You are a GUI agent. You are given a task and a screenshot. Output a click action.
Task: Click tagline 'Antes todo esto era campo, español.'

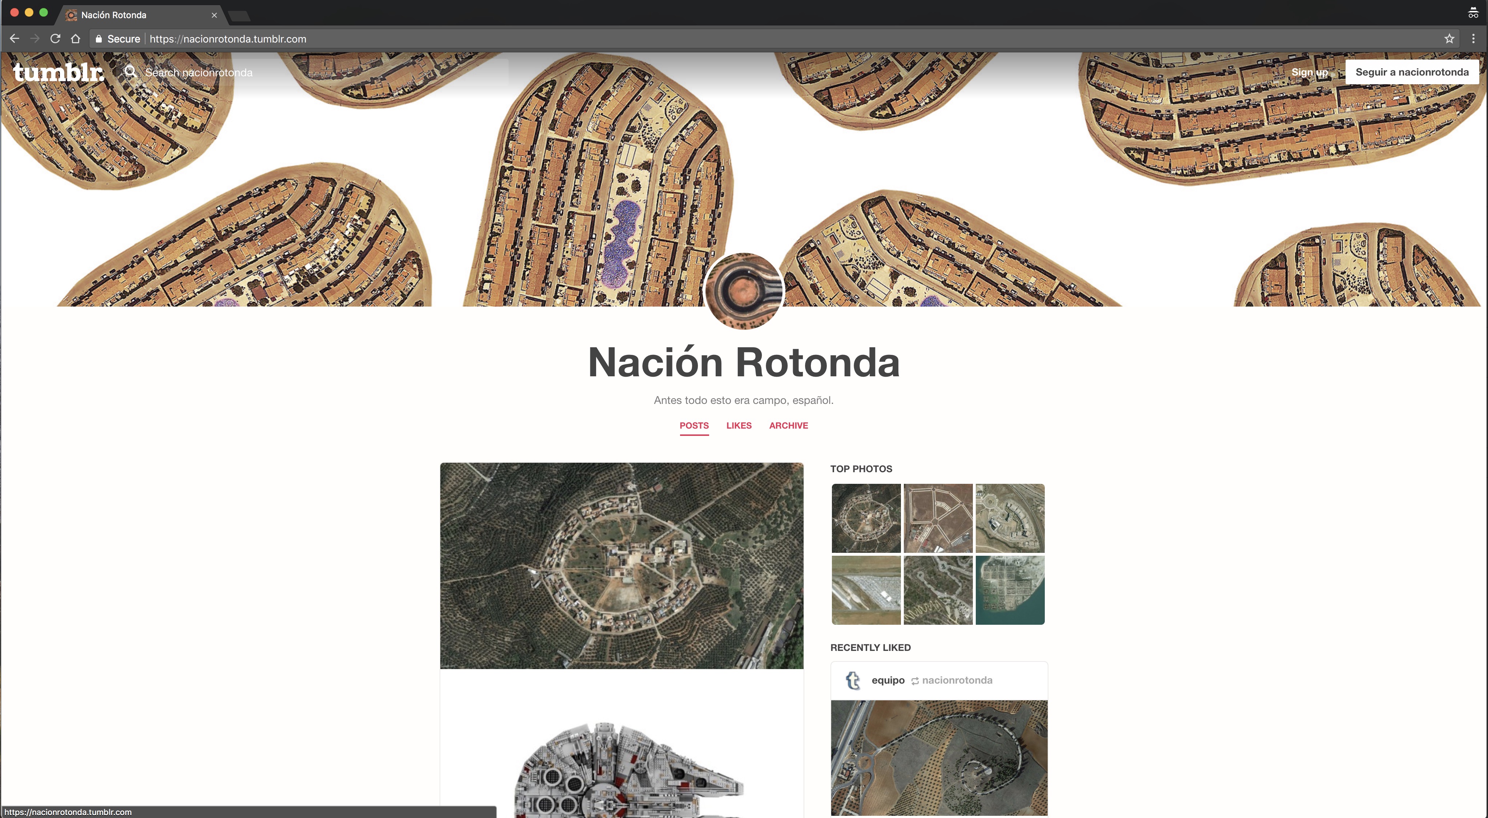click(x=743, y=400)
